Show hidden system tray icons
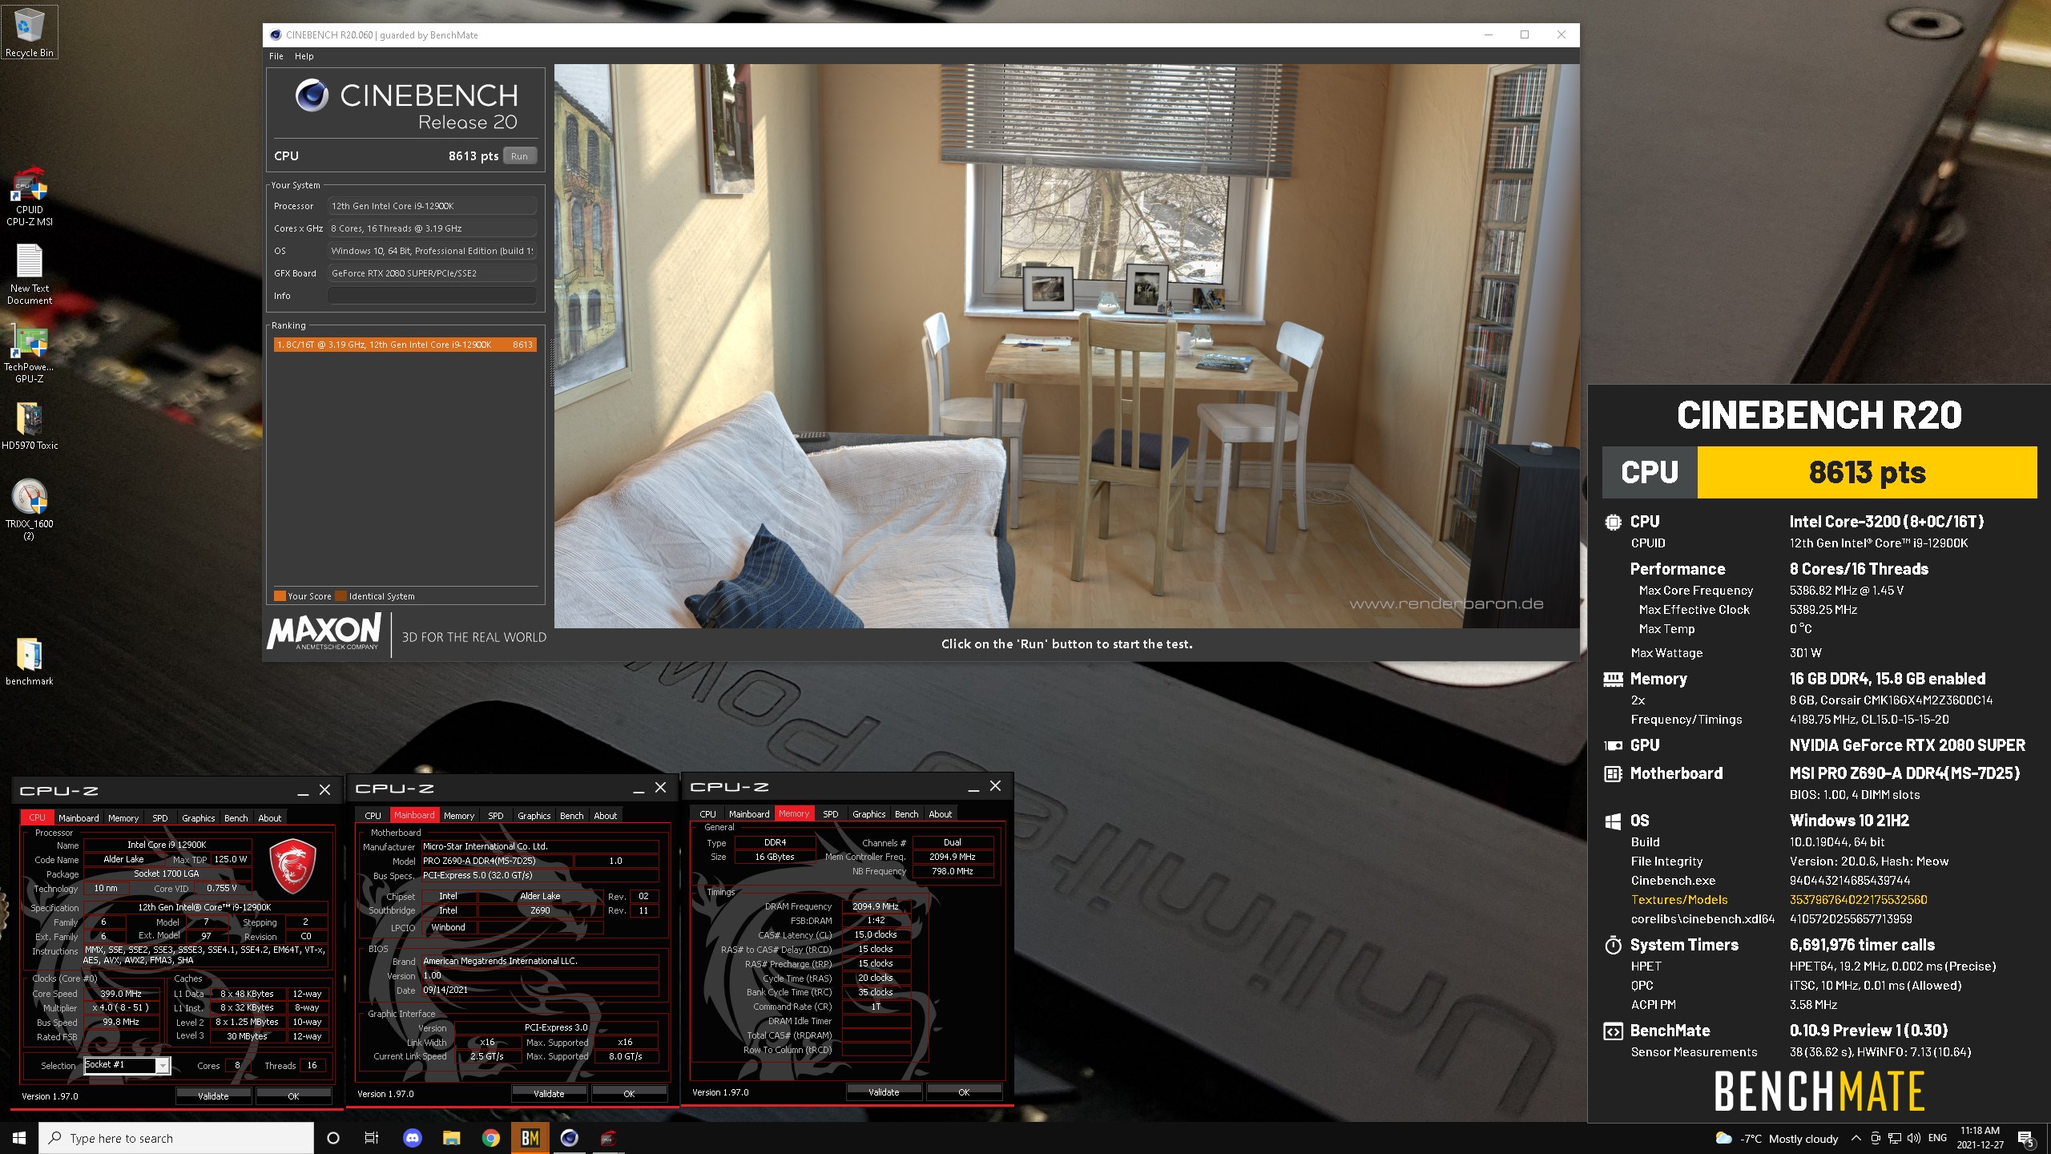Screen dimensions: 2051x1154 (1856, 1138)
